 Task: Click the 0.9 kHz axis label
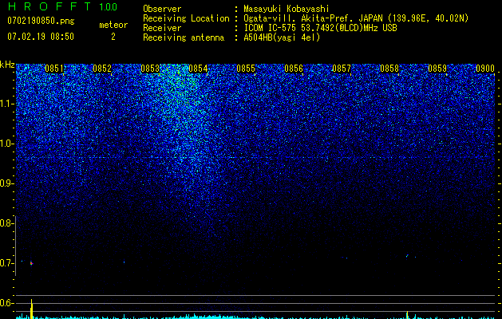tap(6, 183)
